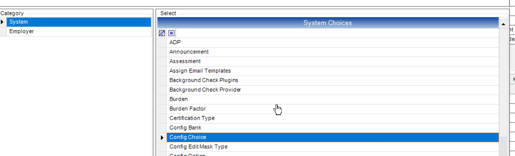Select Assign Email Templates row
Screen dimensions: 515x156
click(333, 71)
